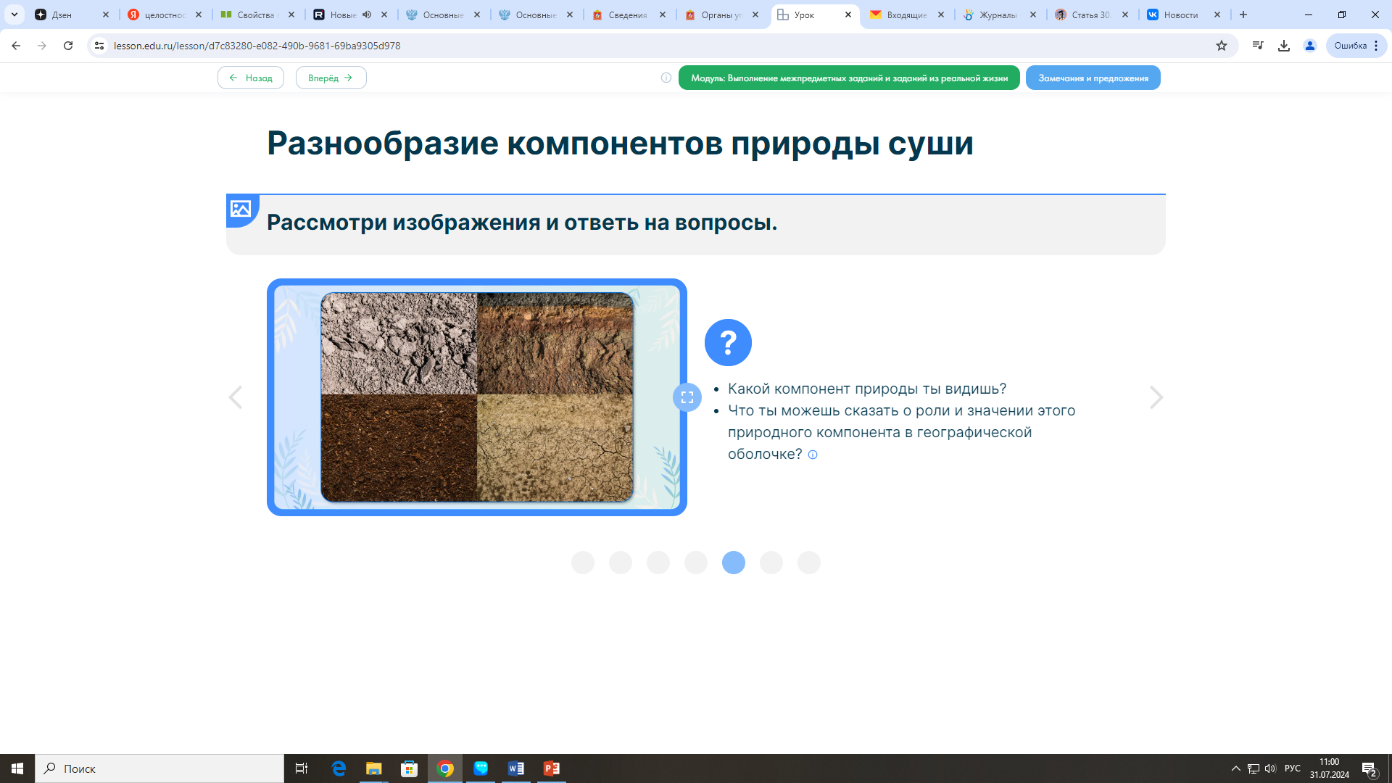Viewport: 1392px width, 783px height.
Task: Click the browser forward arrow
Action: coord(42,46)
